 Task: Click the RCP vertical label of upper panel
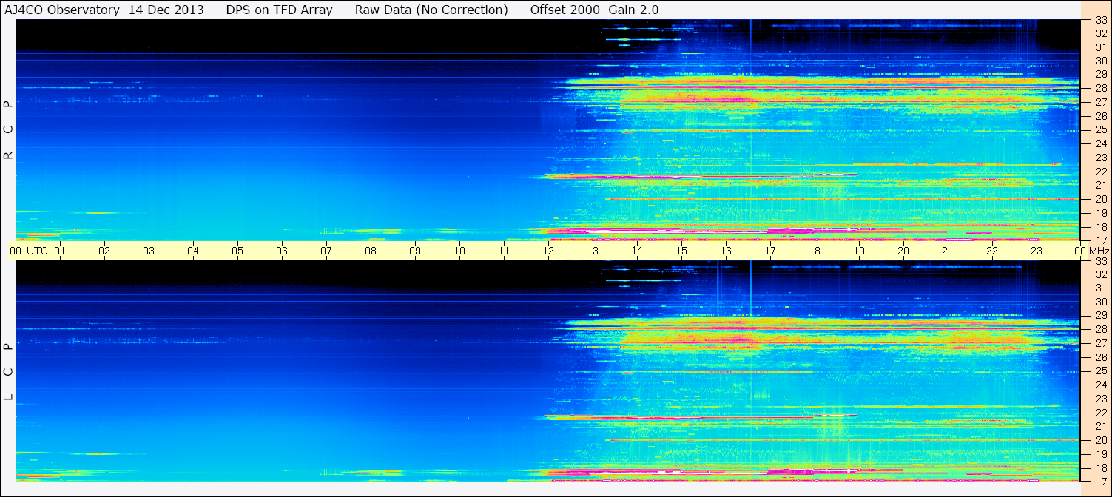[x=8, y=130]
